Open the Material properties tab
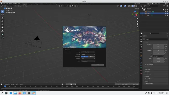This screenshot has height=95, width=169. [141, 71]
